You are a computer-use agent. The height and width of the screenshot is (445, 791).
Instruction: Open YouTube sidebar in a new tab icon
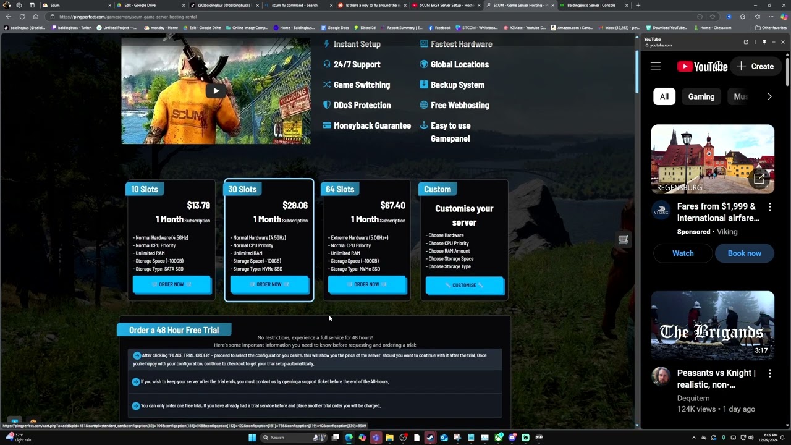tap(746, 42)
